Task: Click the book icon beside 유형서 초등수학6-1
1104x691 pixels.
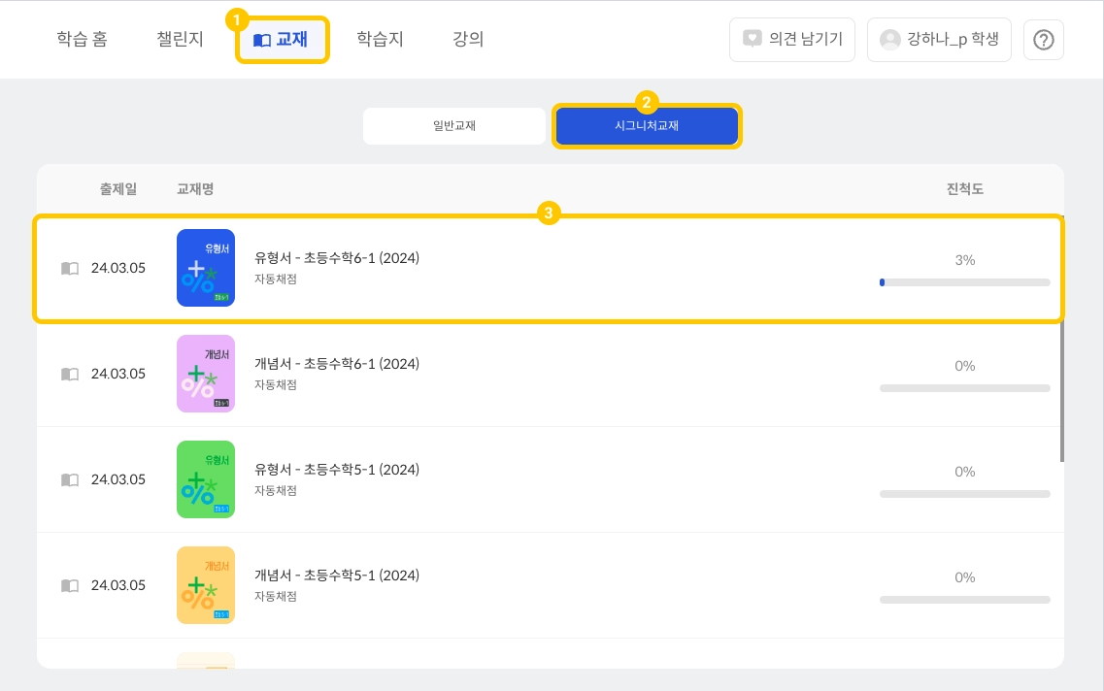Action: 70,268
